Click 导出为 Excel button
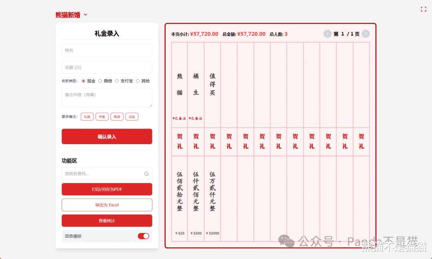 click(x=107, y=205)
